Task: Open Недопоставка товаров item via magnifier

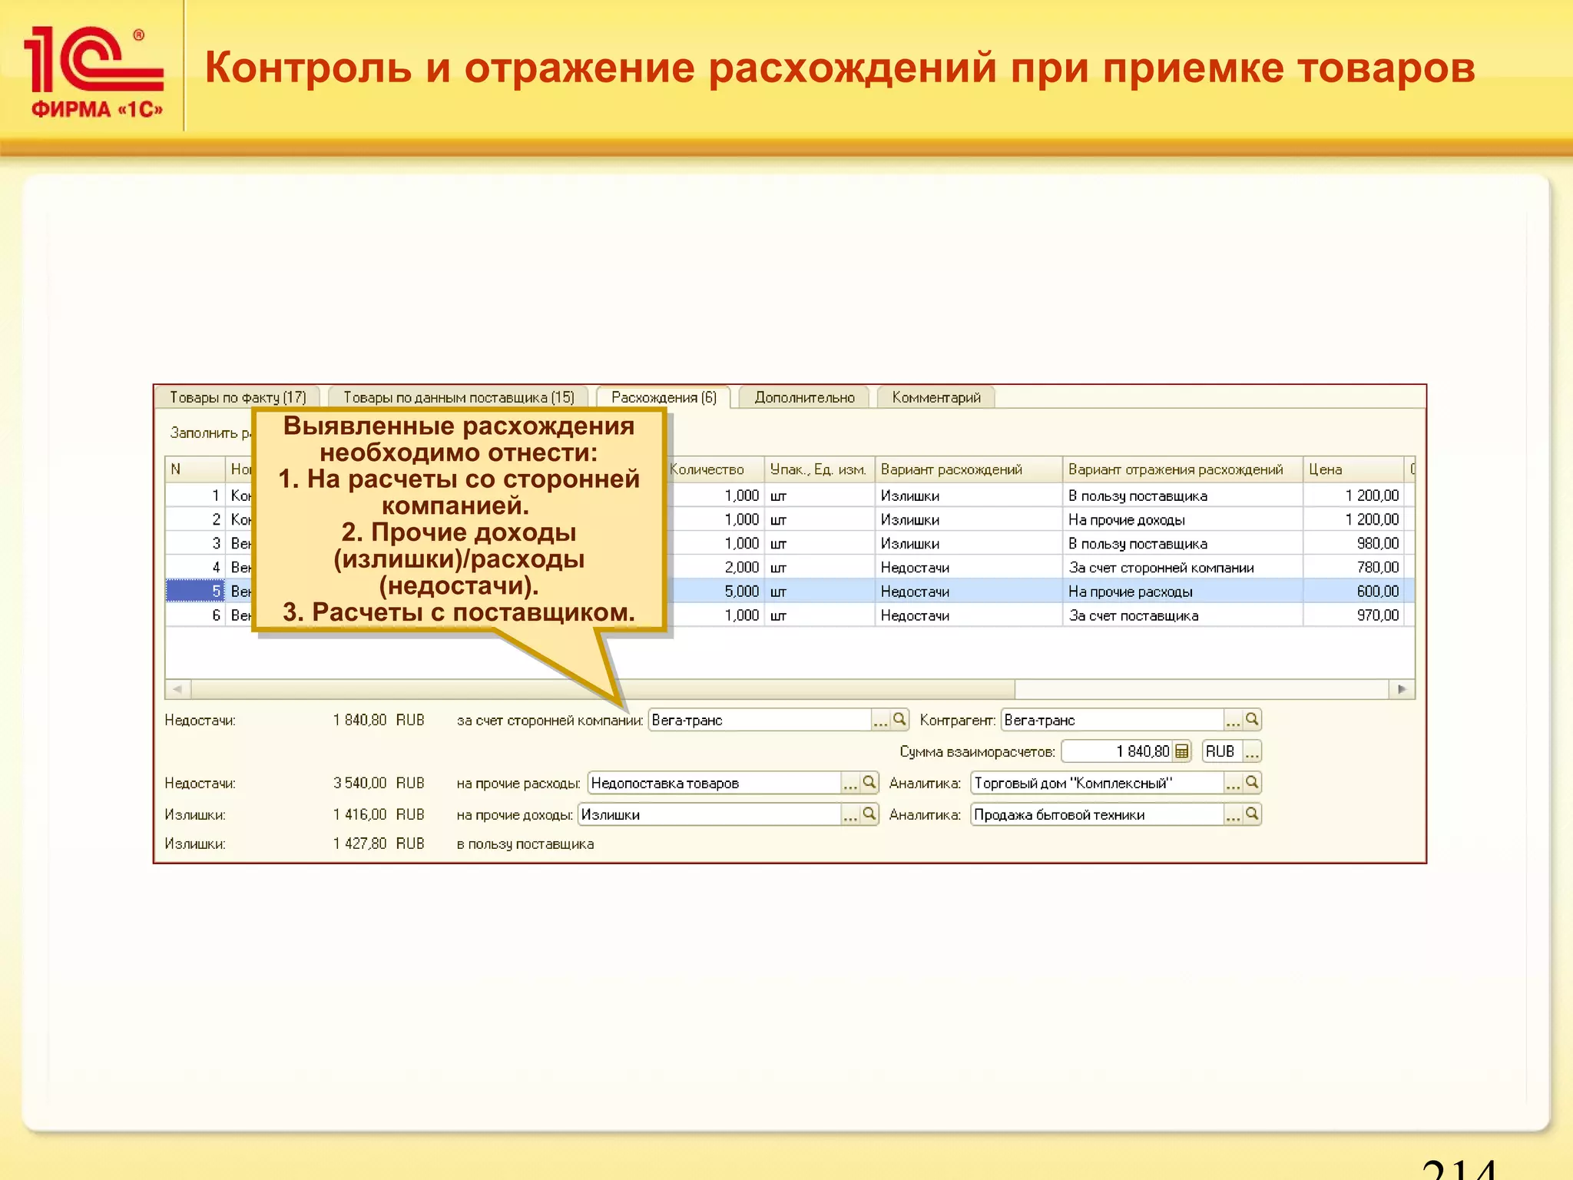Action: pyautogui.click(x=869, y=783)
